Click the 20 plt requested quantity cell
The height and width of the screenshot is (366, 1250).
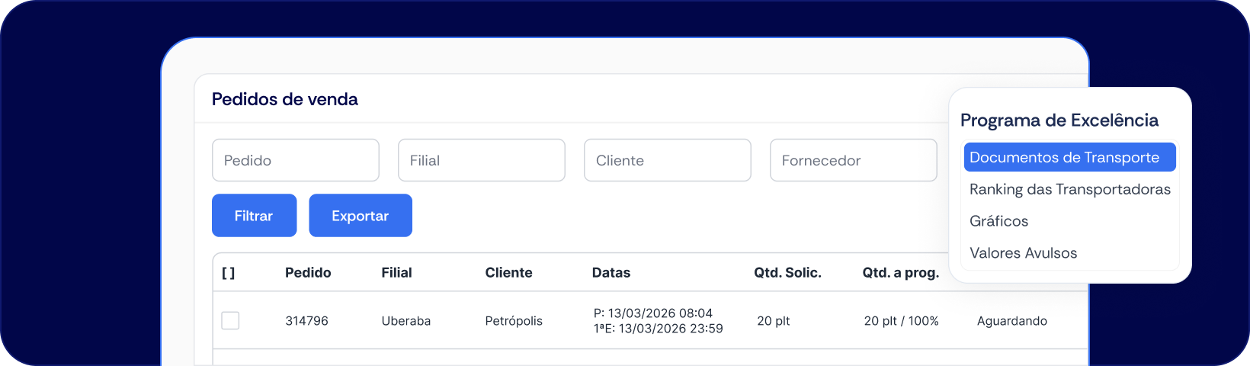(773, 321)
